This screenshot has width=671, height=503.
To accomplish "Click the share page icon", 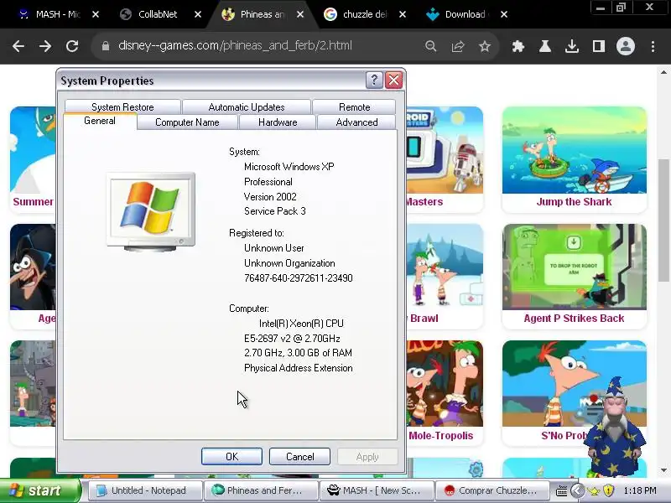I will 457,46.
